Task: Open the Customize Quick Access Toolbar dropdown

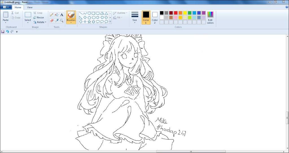Action: (x=17, y=32)
